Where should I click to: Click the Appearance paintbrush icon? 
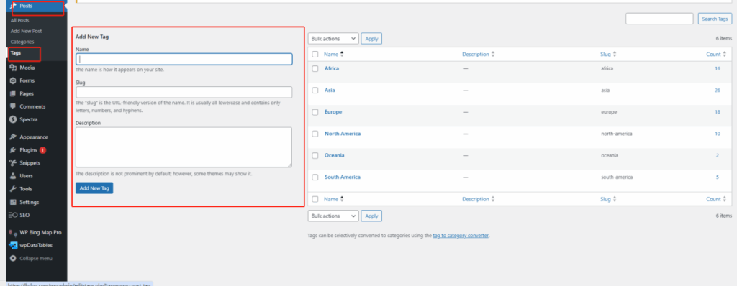point(13,137)
